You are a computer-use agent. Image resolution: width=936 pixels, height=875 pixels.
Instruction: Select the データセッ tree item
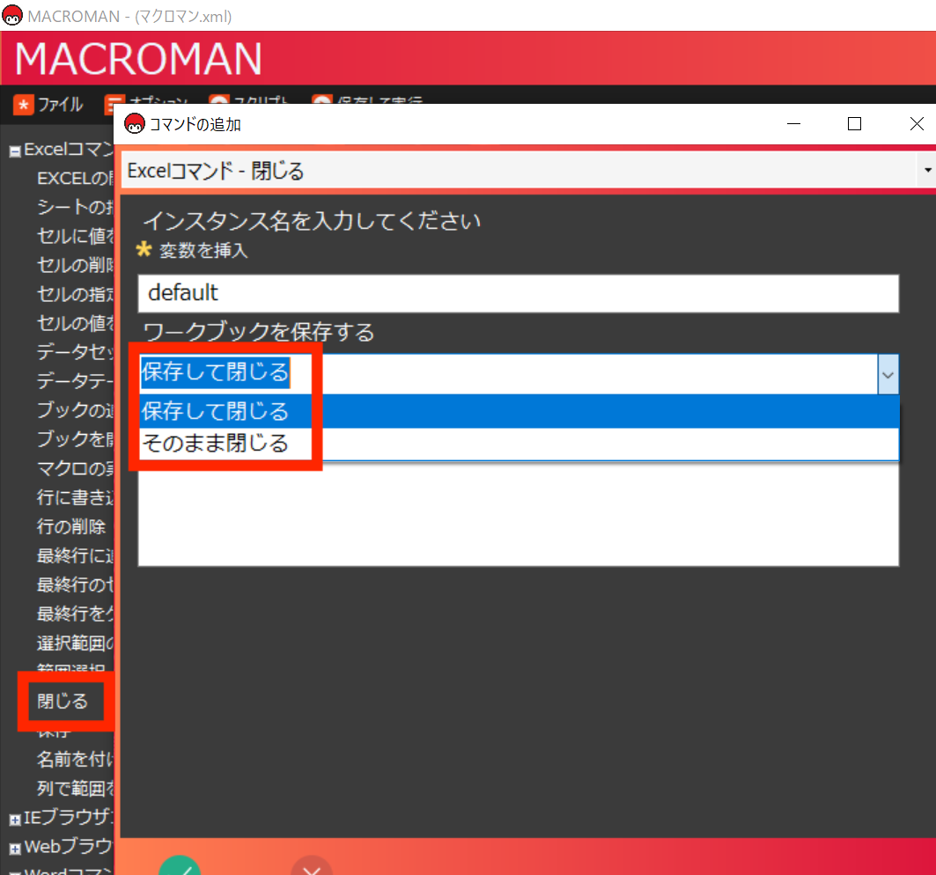tap(75, 351)
